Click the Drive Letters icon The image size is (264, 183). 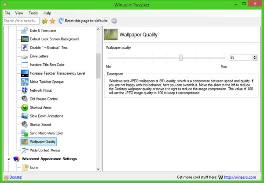coord(25,57)
